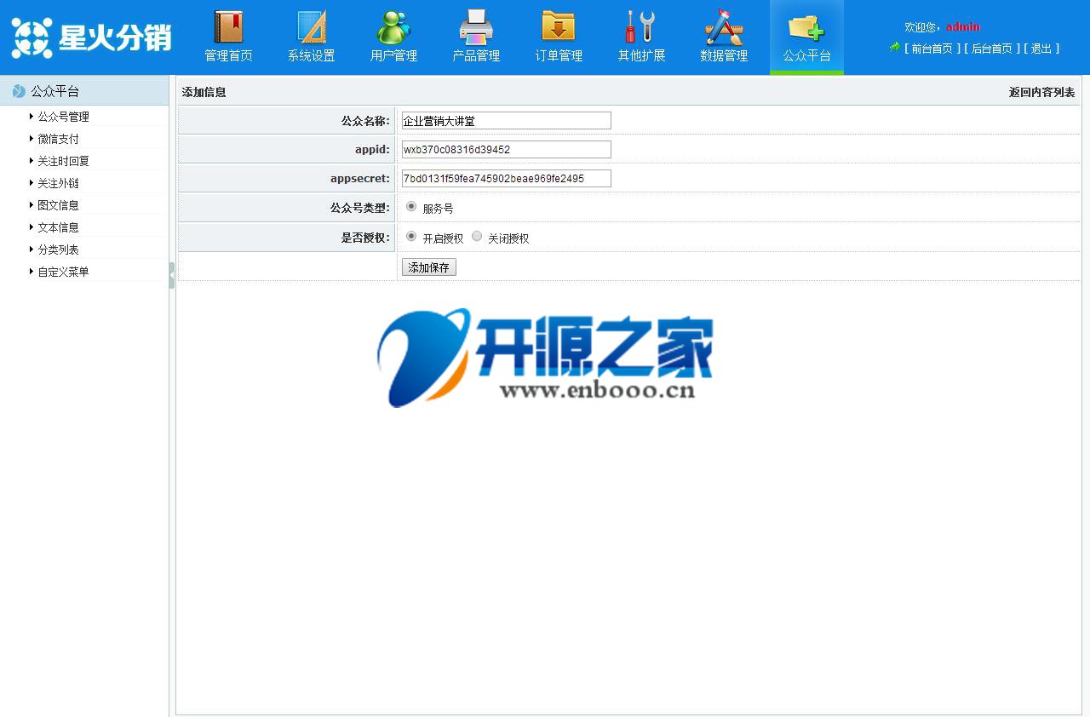Click the 公众平台 sidebar header icon
Screen dimensions: 1090x717
(x=19, y=91)
